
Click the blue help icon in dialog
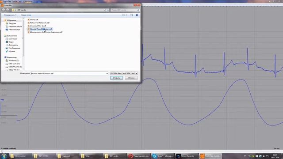(x=137, y=15)
